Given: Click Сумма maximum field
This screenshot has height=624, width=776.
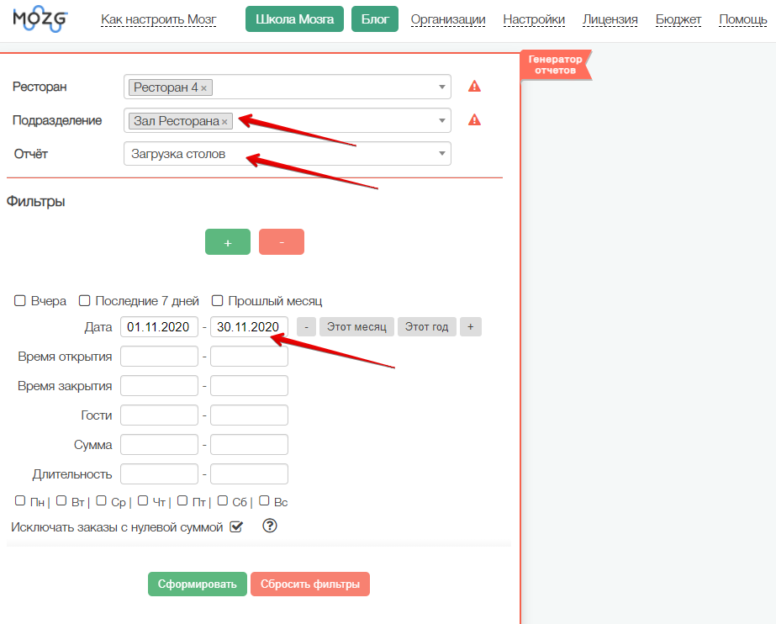Looking at the screenshot, I should [x=249, y=444].
